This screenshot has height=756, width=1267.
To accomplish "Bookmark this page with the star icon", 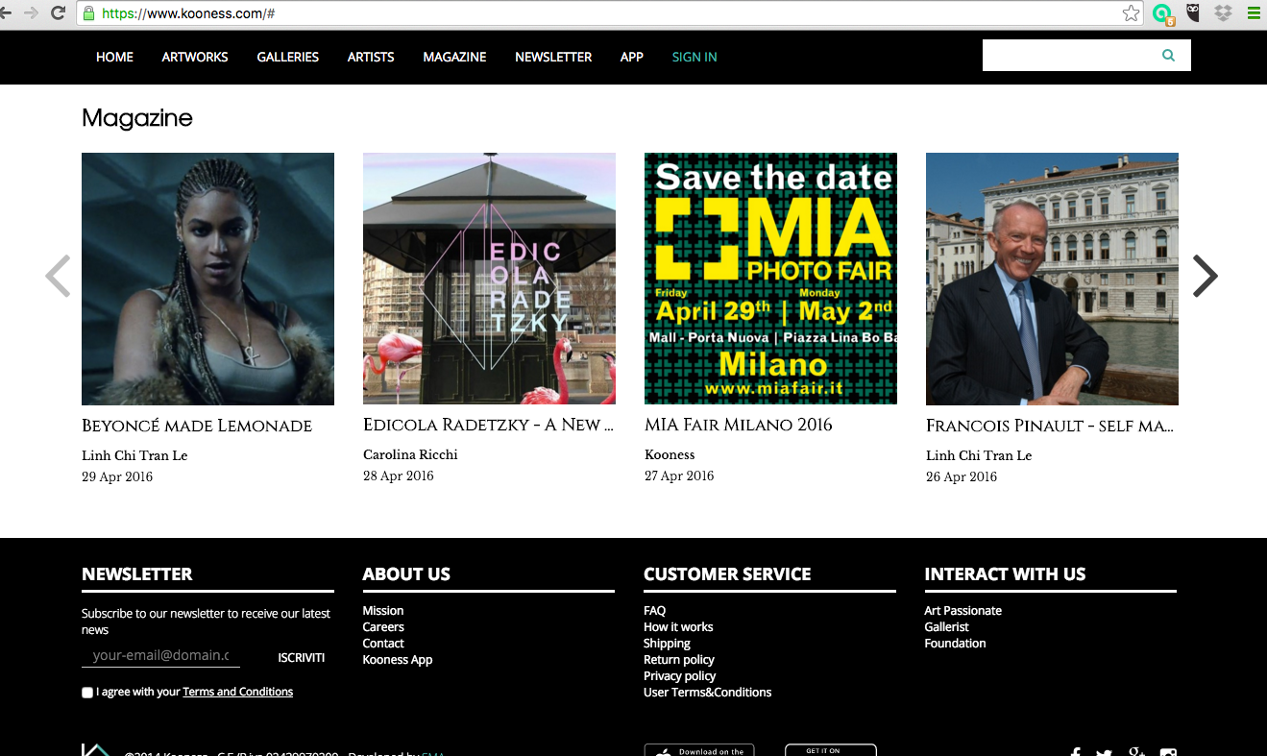I will 1131,13.
